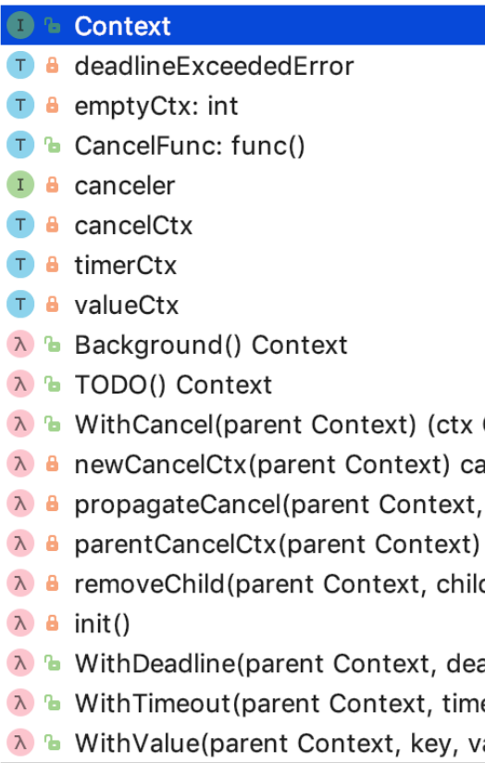This screenshot has width=485, height=763.
Task: Click the type icon next to deadlineExceededError
Action: pos(20,65)
